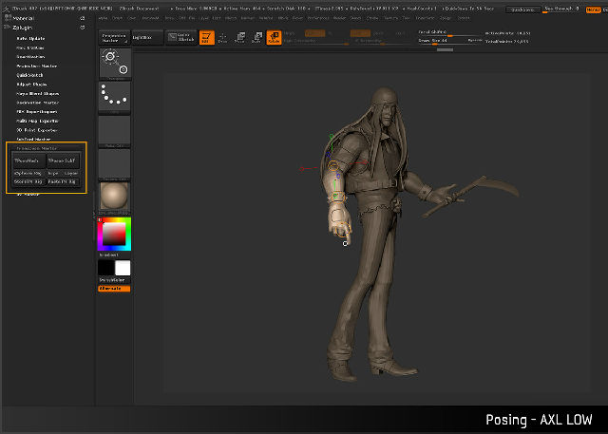Toggle the Mrgb mode button

point(290,33)
